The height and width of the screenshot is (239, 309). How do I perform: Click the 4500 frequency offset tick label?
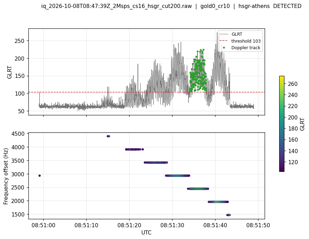[18, 134]
